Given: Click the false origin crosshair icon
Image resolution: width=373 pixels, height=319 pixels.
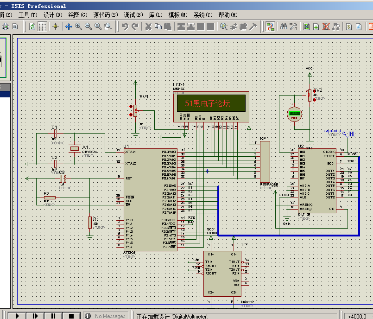Looking at the screenshot, I should (56, 26).
